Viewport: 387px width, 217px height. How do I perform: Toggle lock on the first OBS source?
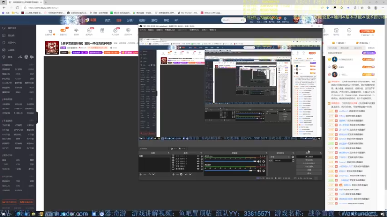[201, 156]
